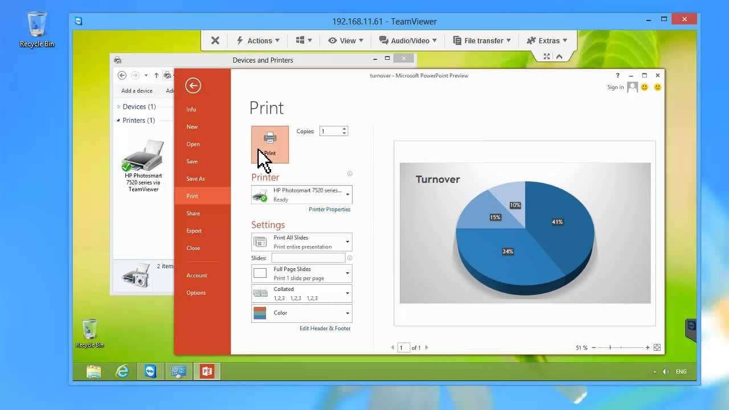The width and height of the screenshot is (729, 410).
Task: Send a frown feedback icon
Action: pos(657,87)
